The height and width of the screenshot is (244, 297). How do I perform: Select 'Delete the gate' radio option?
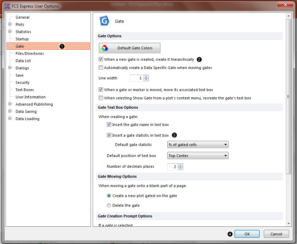(x=109, y=205)
